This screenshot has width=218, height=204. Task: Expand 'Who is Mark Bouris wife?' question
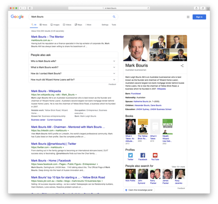(x=74, y=61)
